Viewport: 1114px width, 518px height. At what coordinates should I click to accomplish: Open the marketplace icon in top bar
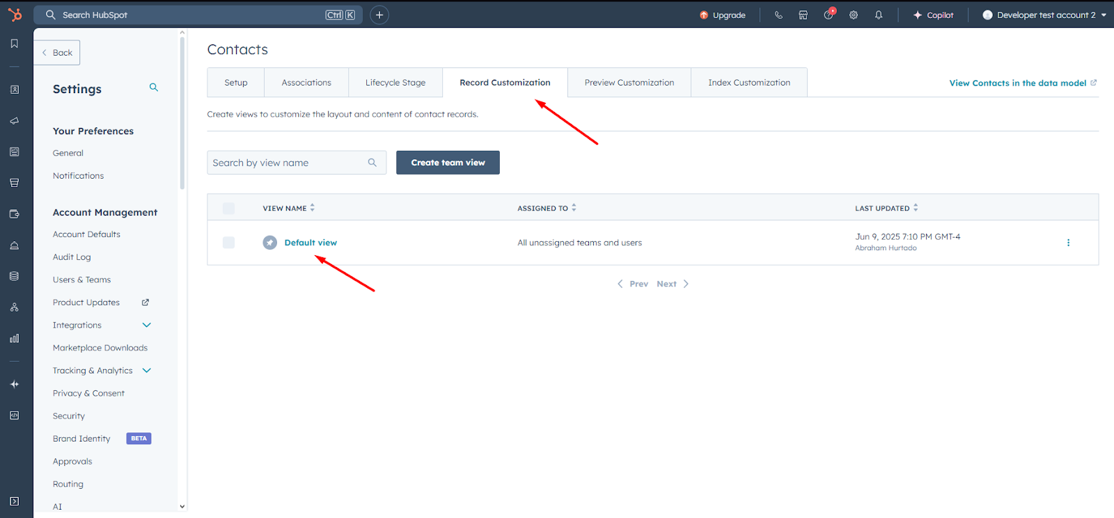click(x=803, y=15)
